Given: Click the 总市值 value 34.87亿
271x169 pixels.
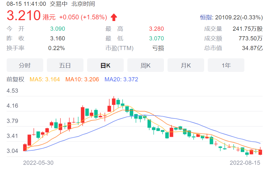Looking at the screenshot, I should click(252, 48).
